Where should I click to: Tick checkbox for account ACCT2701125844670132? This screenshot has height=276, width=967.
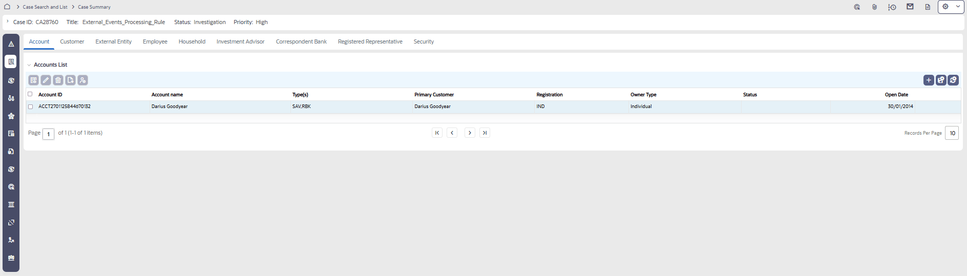30,107
